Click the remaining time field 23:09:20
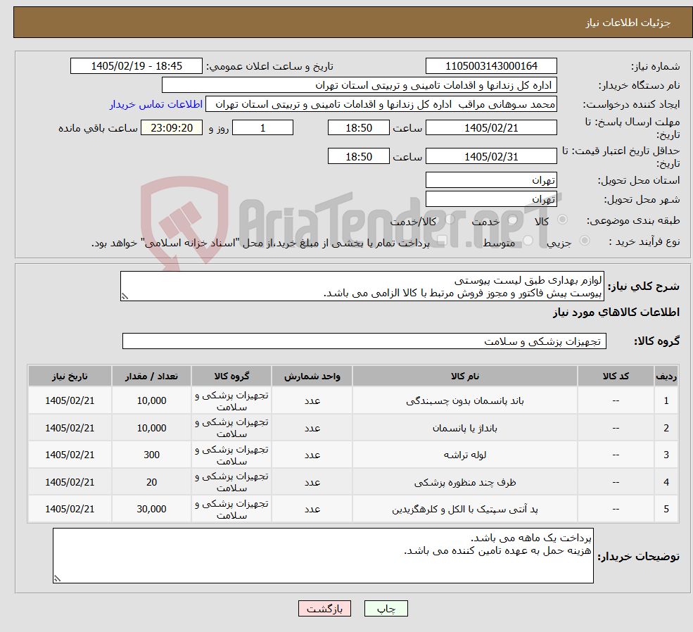 point(172,127)
